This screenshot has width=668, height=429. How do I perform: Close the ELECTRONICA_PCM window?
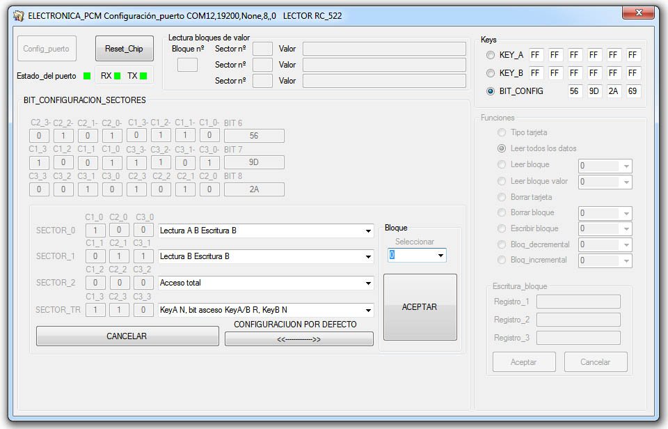coord(638,14)
